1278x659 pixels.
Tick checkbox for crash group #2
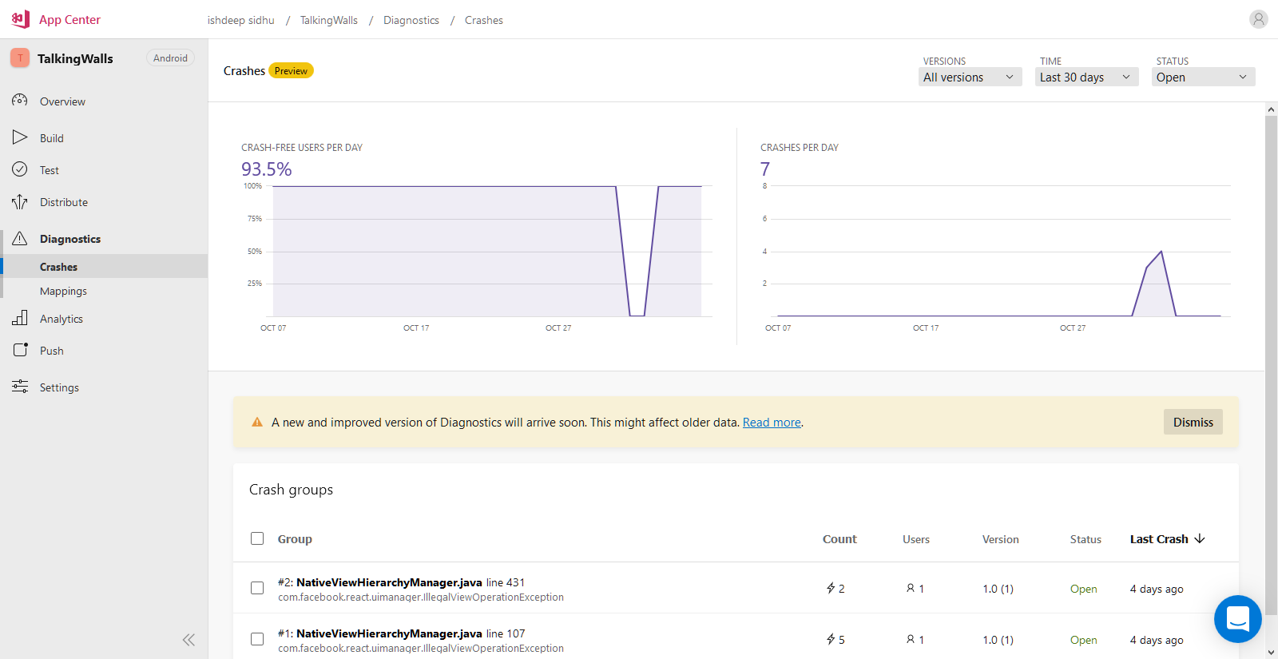257,588
